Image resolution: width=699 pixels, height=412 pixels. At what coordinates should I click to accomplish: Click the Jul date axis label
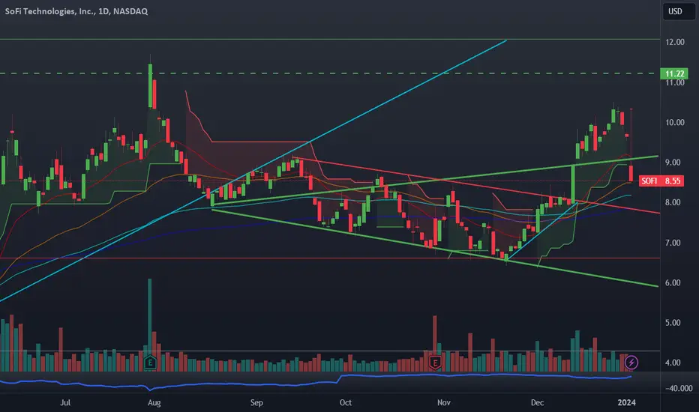point(65,403)
